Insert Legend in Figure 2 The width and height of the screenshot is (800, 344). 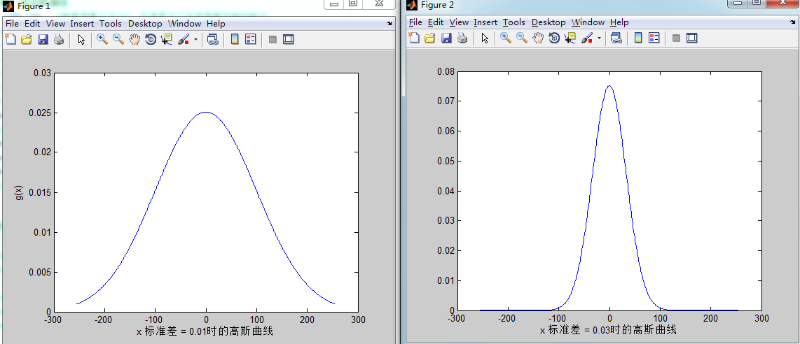click(x=654, y=38)
